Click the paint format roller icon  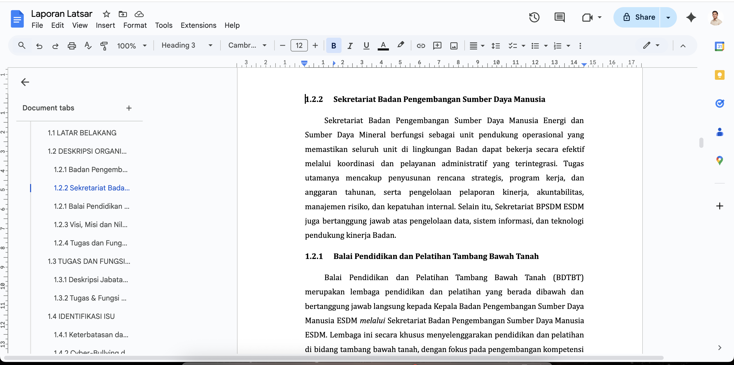click(x=104, y=46)
